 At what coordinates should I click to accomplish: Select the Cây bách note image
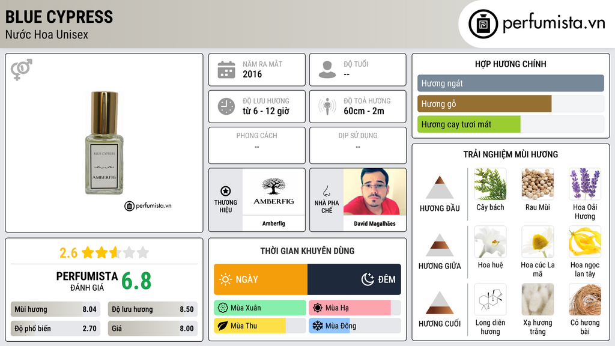(x=490, y=184)
